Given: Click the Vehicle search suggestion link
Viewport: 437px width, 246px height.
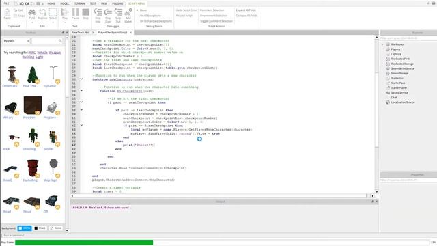Looking at the screenshot, I should pyautogui.click(x=42, y=53).
